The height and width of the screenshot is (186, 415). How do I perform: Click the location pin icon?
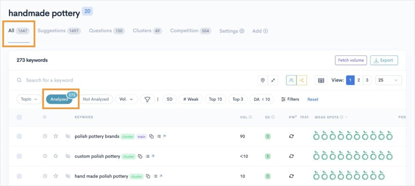263,80
